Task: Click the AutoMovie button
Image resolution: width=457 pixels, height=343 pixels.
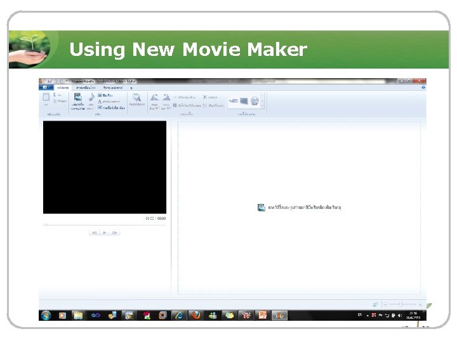Action: point(136,100)
